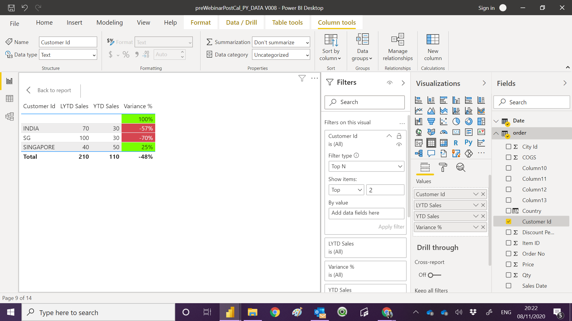Remove Variance % from Values
Viewport: 572px width, 321px height.
click(x=483, y=227)
